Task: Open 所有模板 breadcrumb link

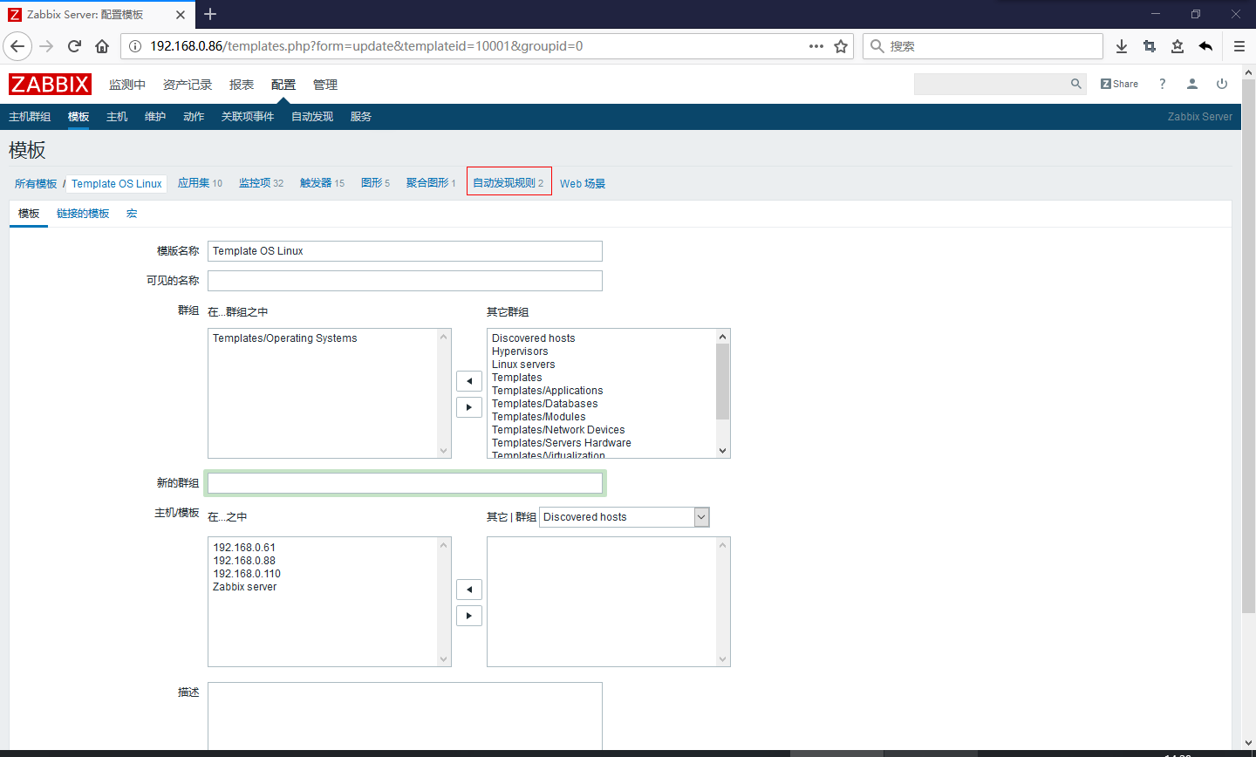Action: click(36, 184)
